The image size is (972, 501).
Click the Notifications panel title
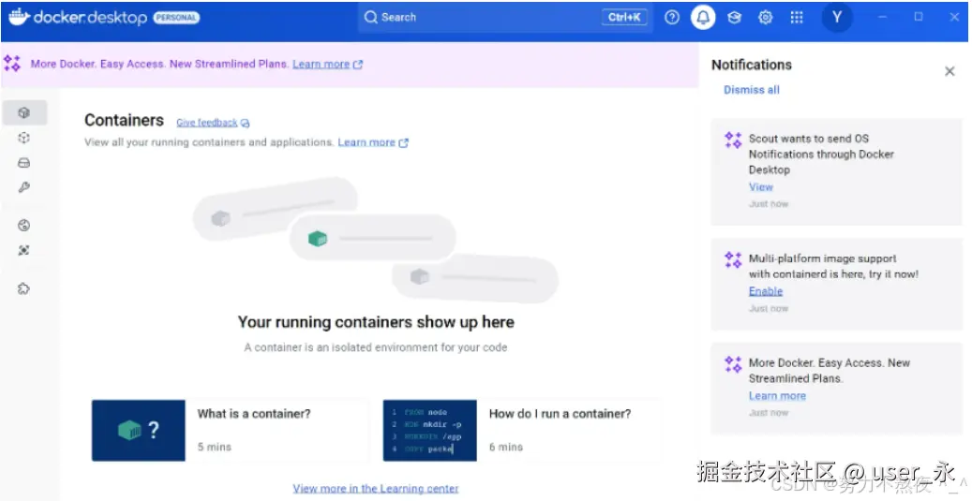coord(752,65)
